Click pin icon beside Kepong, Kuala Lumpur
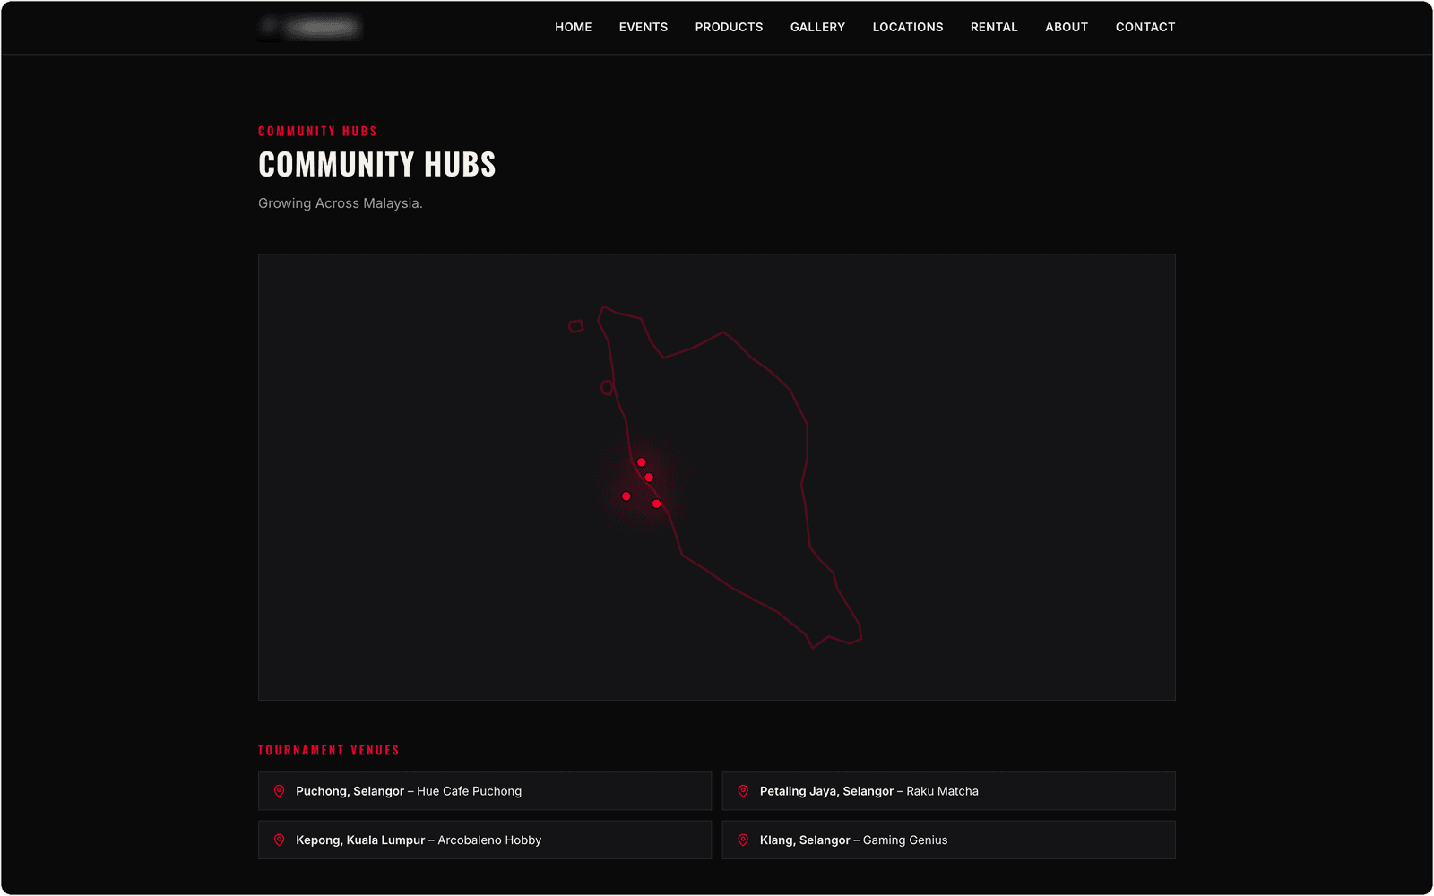 (279, 840)
